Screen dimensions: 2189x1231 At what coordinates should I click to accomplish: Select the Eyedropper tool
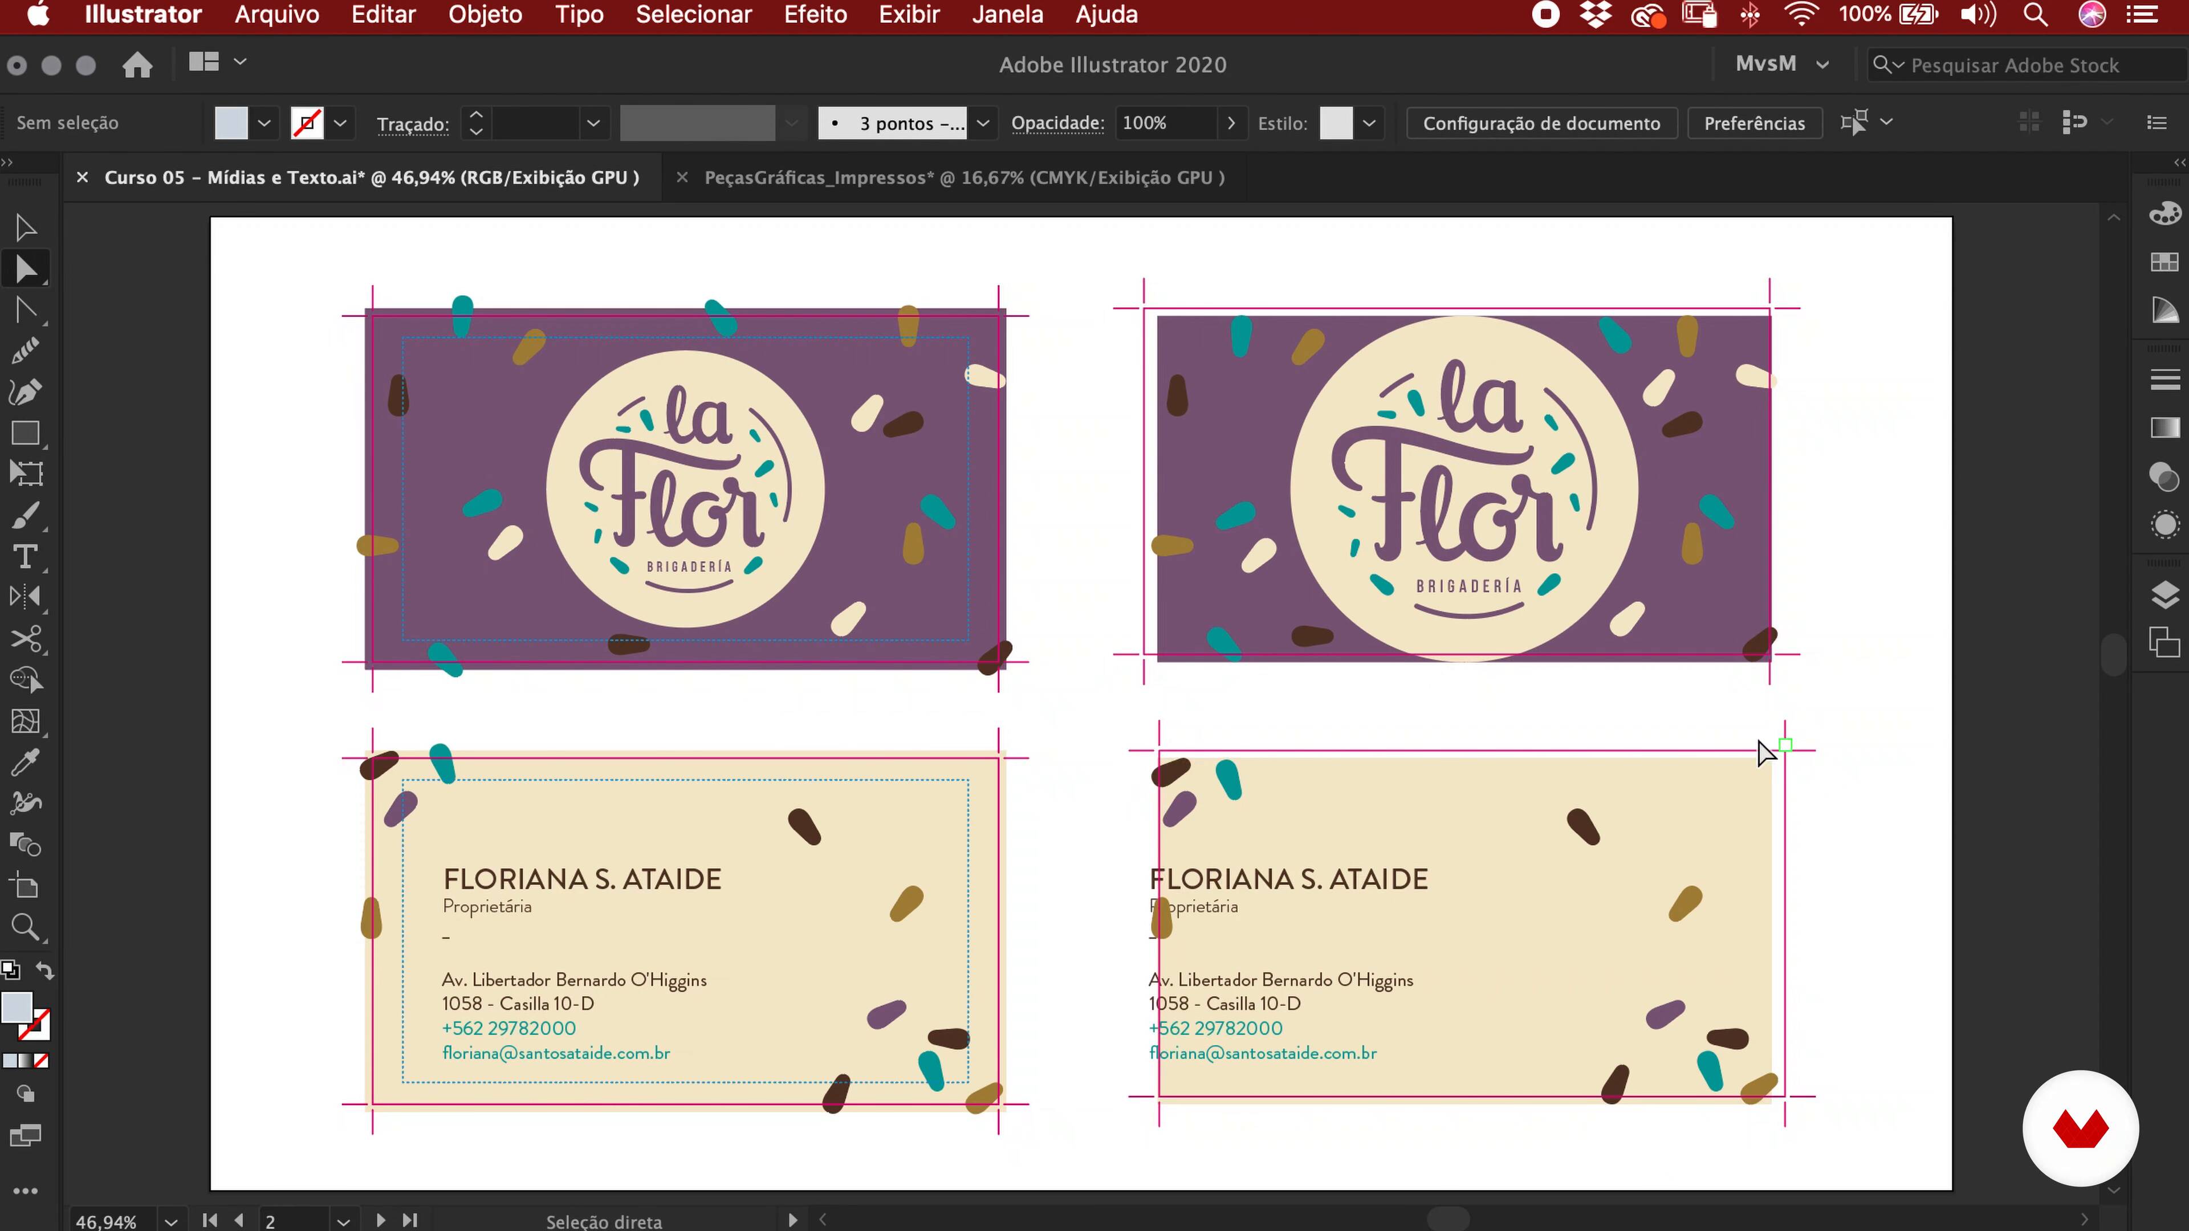pos(26,762)
